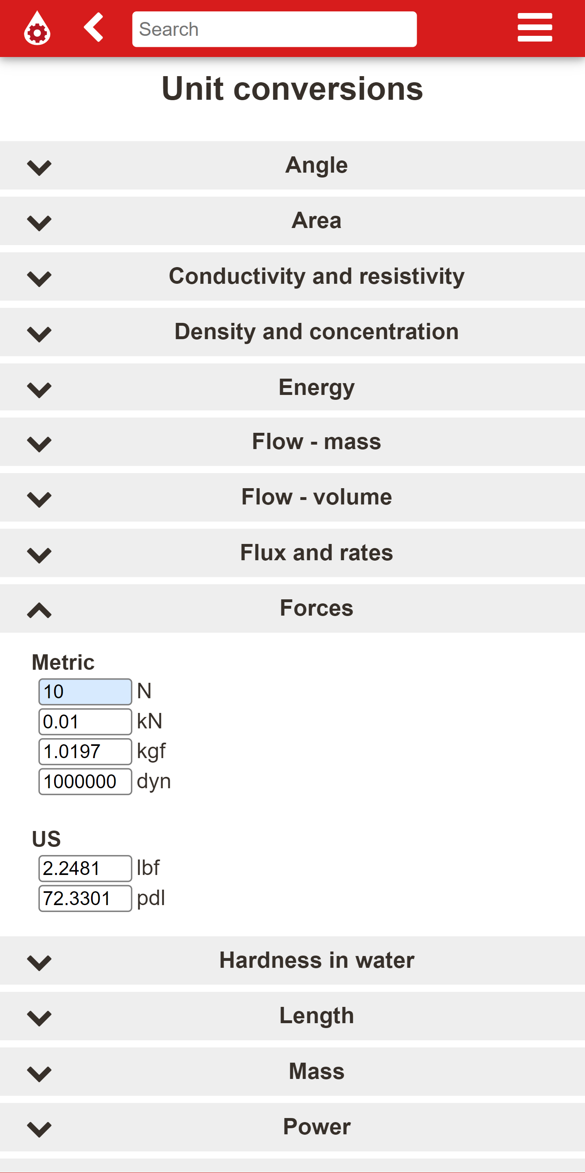Expand Flow - volume chevron icon
This screenshot has height=1173, width=585.
(x=39, y=500)
